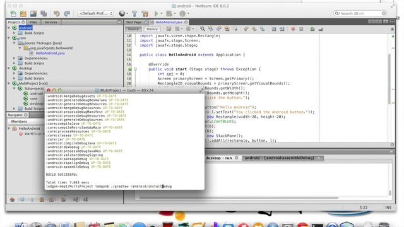Collapse the core project node
Viewport: 404px width, 227px height.
9,38
